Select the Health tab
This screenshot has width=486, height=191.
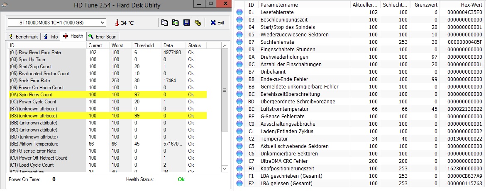click(x=73, y=36)
